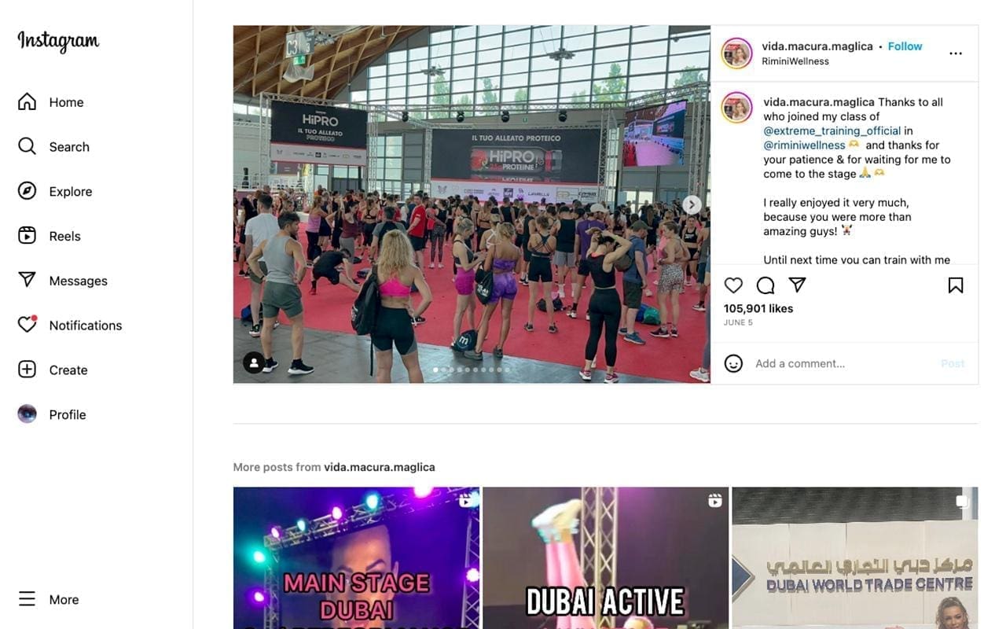Image resolution: width=1006 pixels, height=629 pixels.
Task: Share post using paper plane icon
Action: click(797, 285)
